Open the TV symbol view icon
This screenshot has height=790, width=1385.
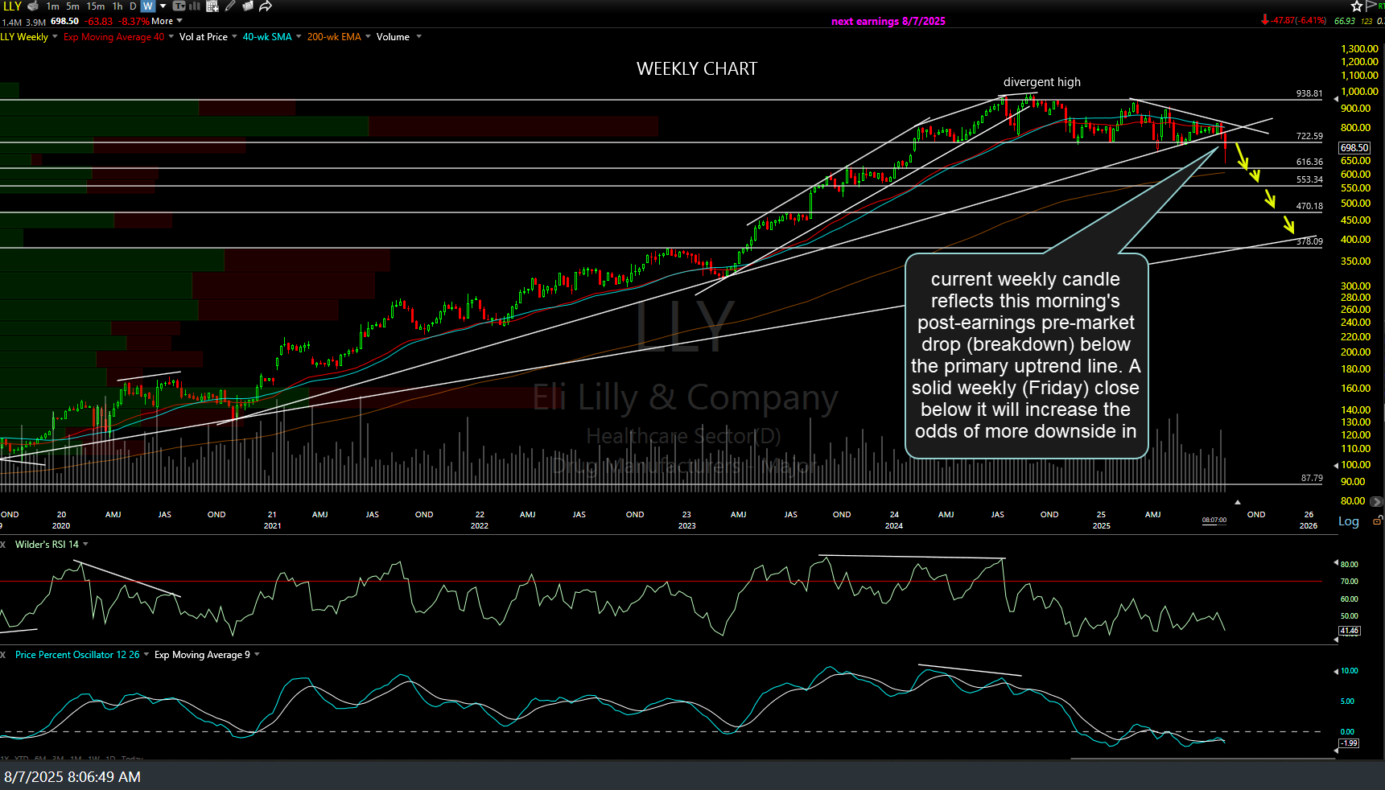[x=179, y=6]
